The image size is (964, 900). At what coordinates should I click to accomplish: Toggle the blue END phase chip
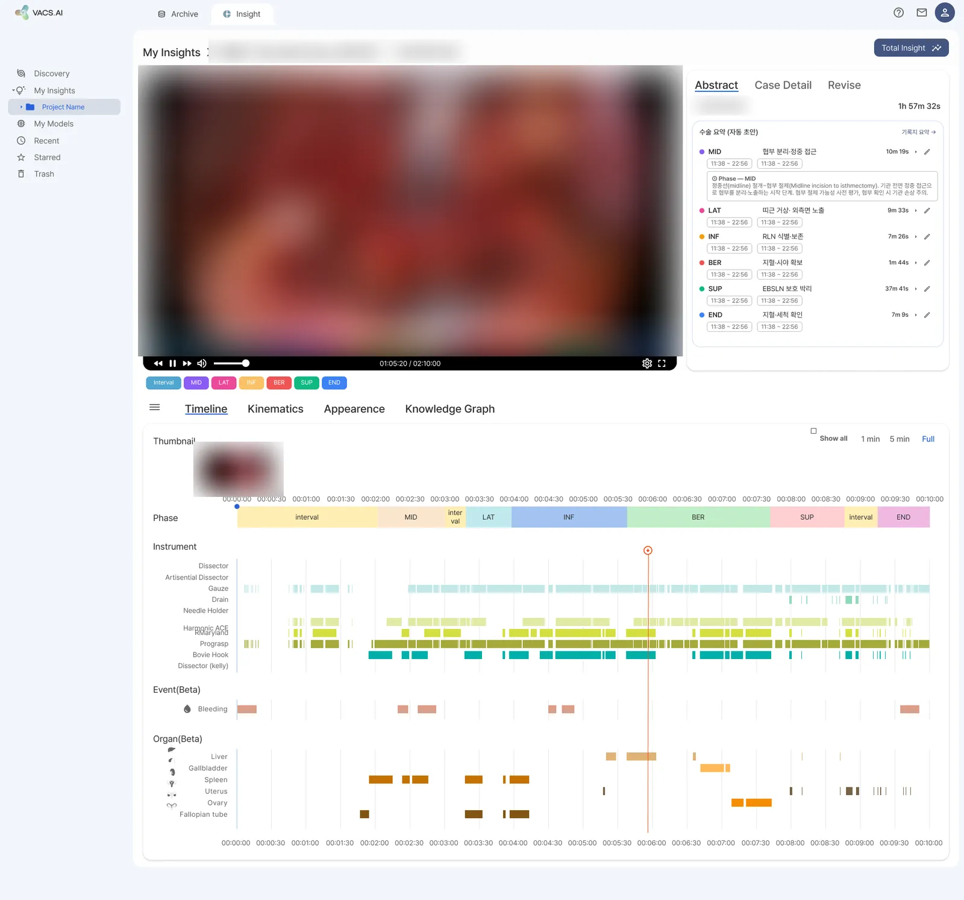(334, 383)
